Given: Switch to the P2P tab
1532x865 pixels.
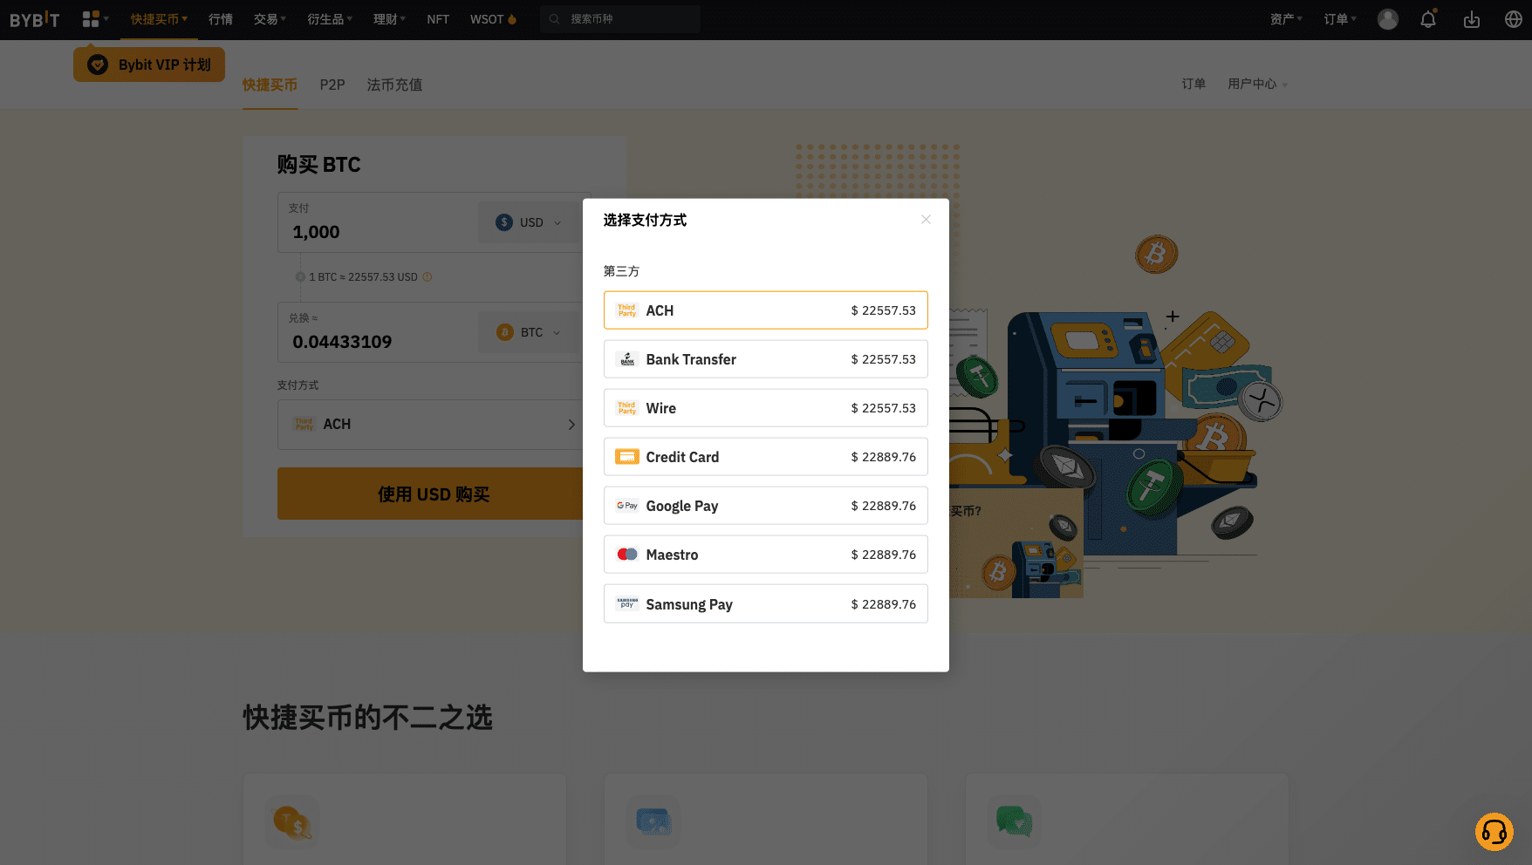Looking at the screenshot, I should click(332, 85).
